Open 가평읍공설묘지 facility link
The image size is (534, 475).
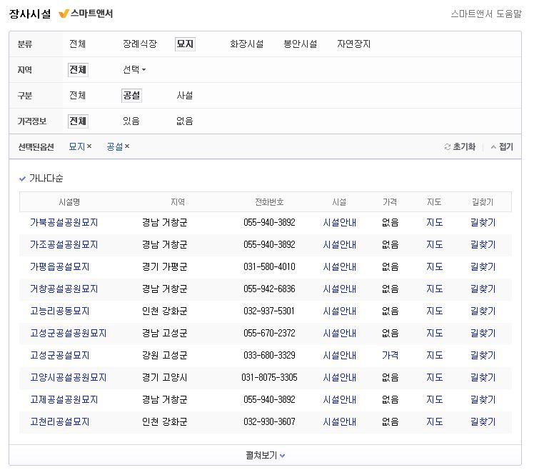tap(59, 267)
